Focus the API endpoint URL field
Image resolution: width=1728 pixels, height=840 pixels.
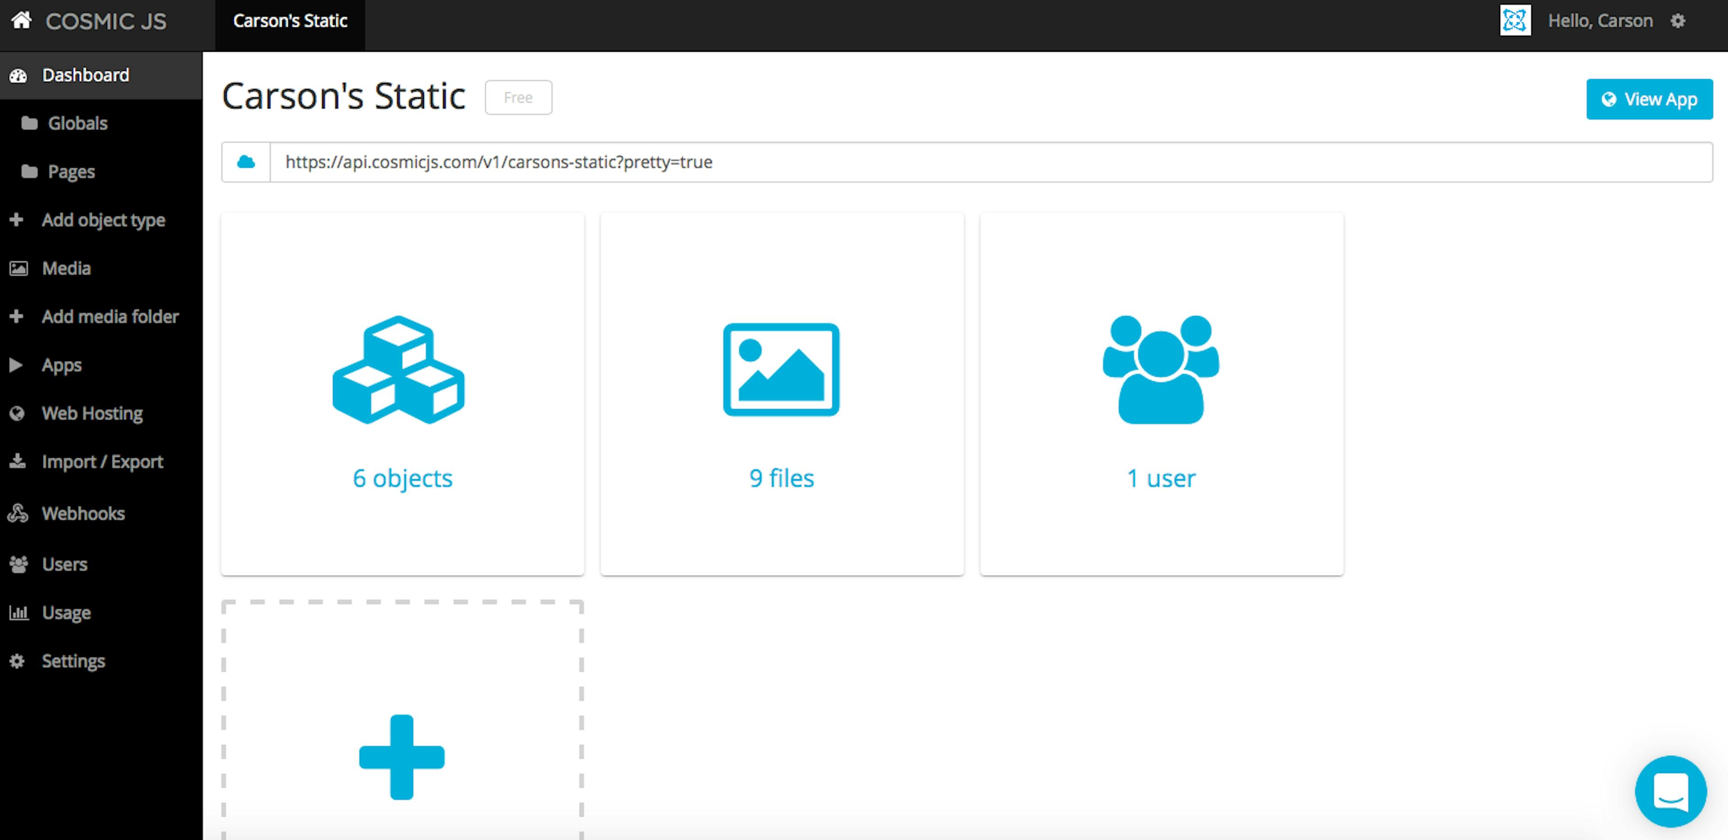(991, 161)
